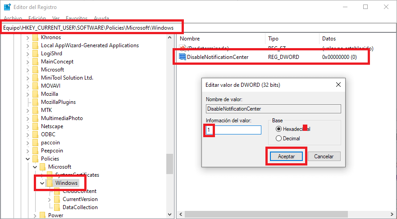This screenshot has width=397, height=219.
Task: Click the ODBC folder icon
Action: (36, 134)
